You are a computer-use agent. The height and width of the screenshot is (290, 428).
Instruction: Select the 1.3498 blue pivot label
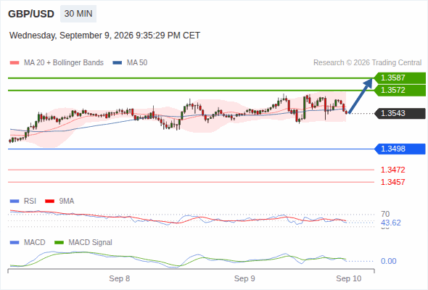400,149
